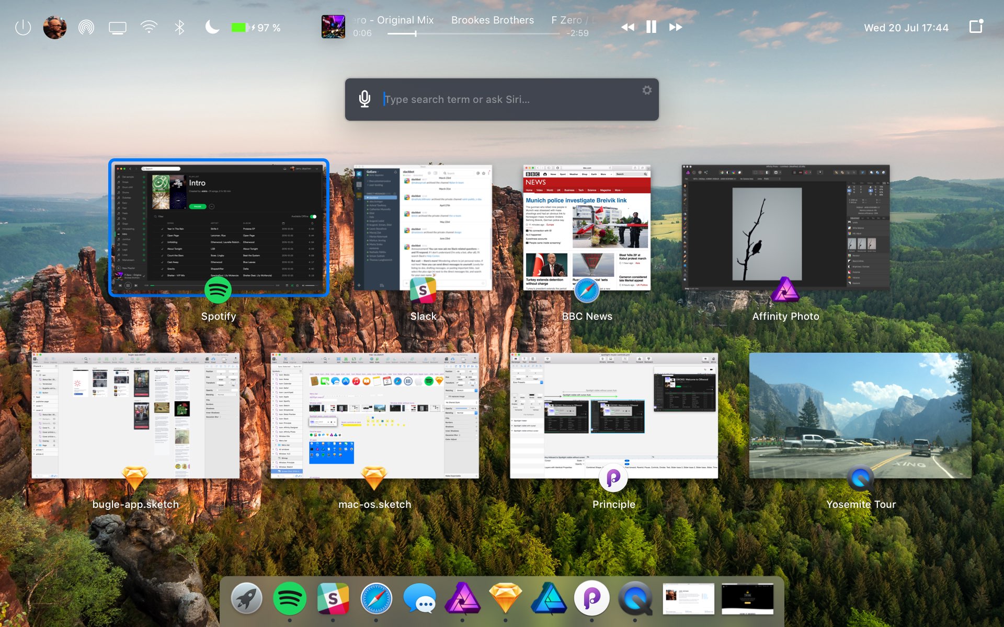Click the green Pause button under Intro in Spotify

click(x=198, y=206)
